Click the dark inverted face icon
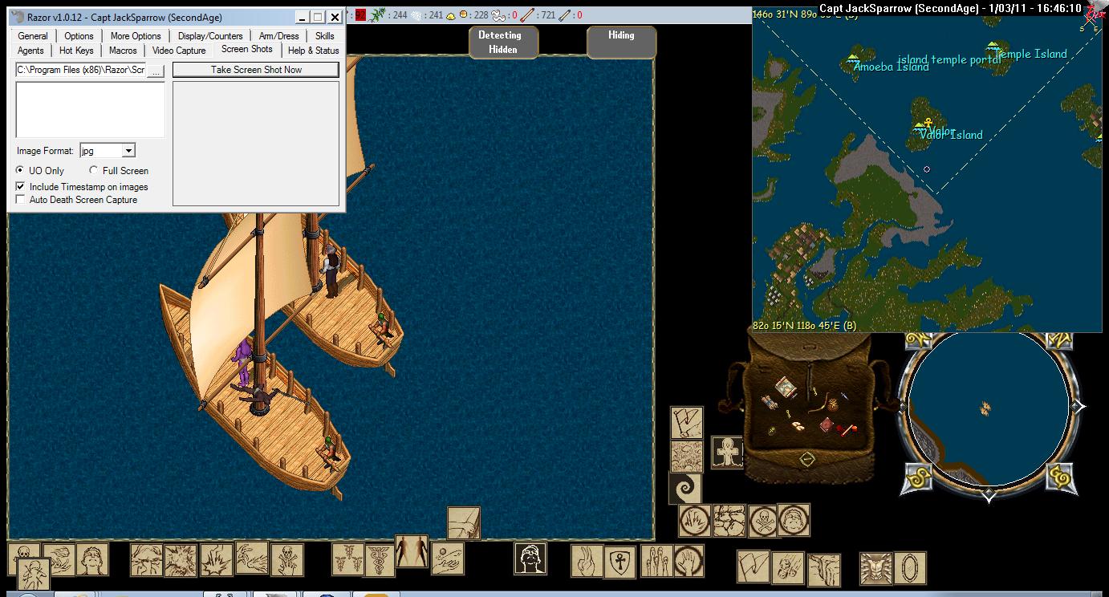This screenshot has width=1109, height=597. pyautogui.click(x=530, y=558)
